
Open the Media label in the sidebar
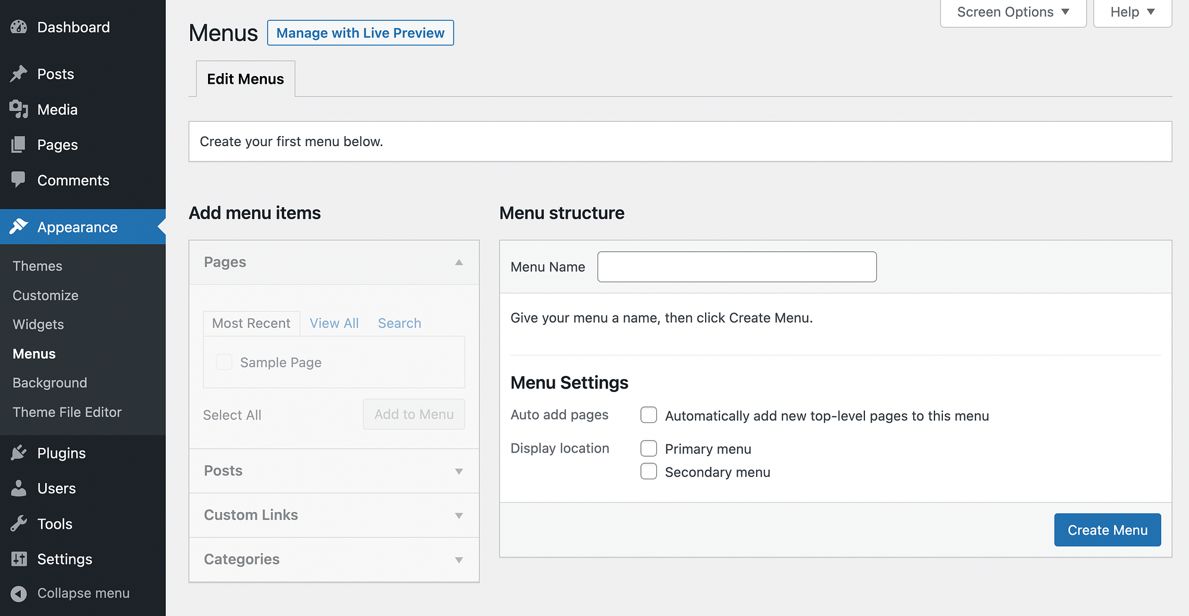[58, 109]
